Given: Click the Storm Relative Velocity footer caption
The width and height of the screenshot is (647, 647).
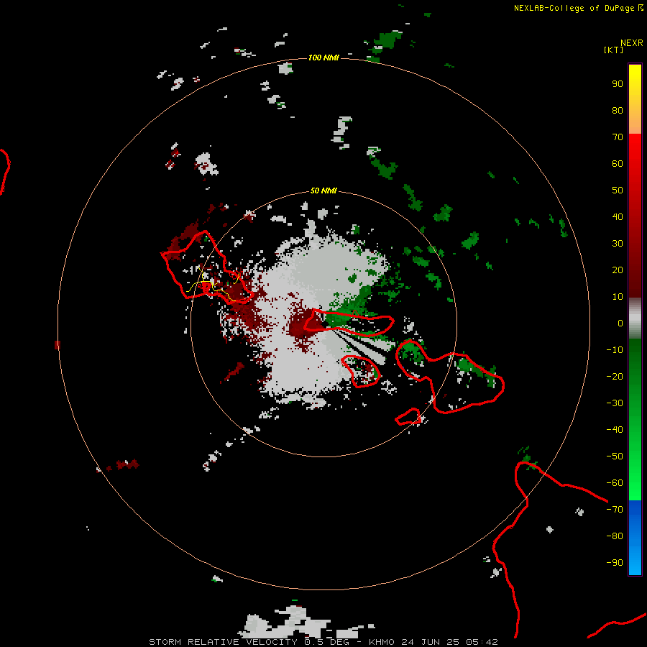Looking at the screenshot, I should click(x=323, y=642).
